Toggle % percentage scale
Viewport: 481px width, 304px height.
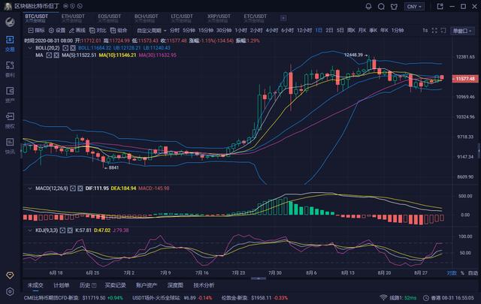462,272
